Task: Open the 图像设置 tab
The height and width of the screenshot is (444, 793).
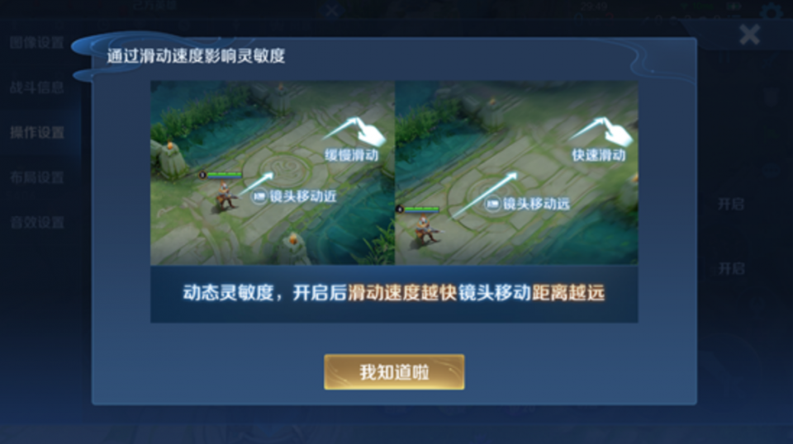Action: pyautogui.click(x=37, y=42)
